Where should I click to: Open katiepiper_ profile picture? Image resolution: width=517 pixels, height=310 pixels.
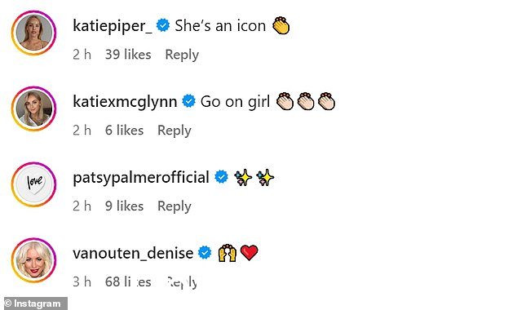[34, 33]
